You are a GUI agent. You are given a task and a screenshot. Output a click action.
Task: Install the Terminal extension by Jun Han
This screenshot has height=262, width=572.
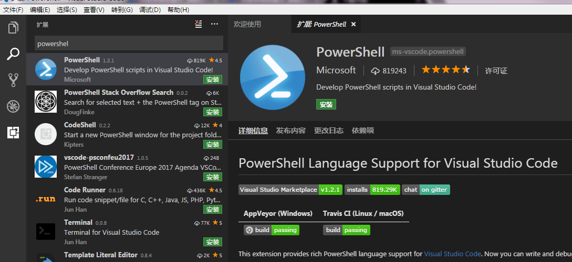(x=213, y=242)
